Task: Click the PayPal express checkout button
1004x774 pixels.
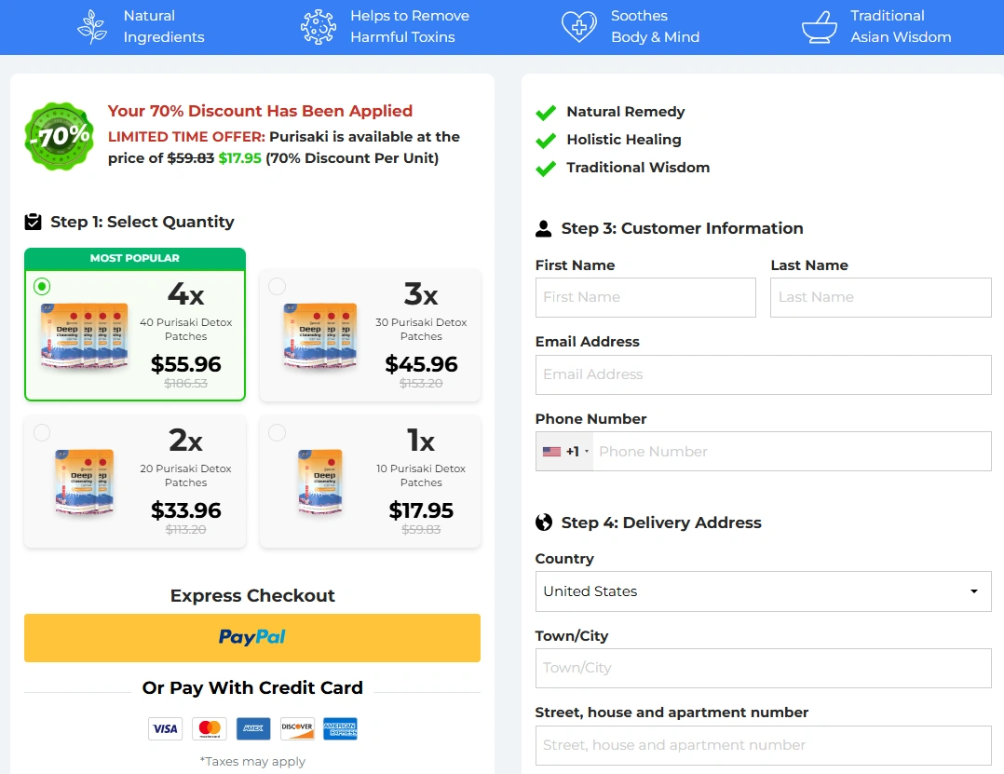Action: pos(251,638)
